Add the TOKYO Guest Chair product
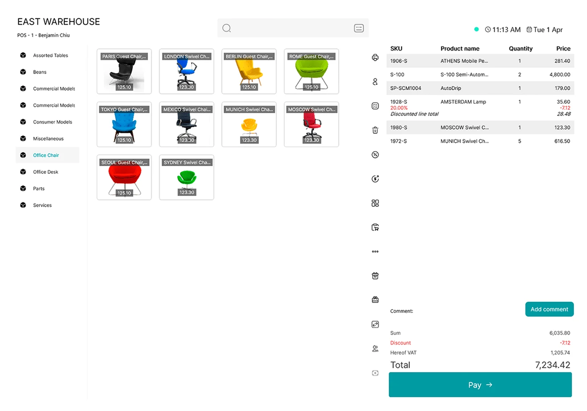Screen dimensions: 587x411 [124, 124]
